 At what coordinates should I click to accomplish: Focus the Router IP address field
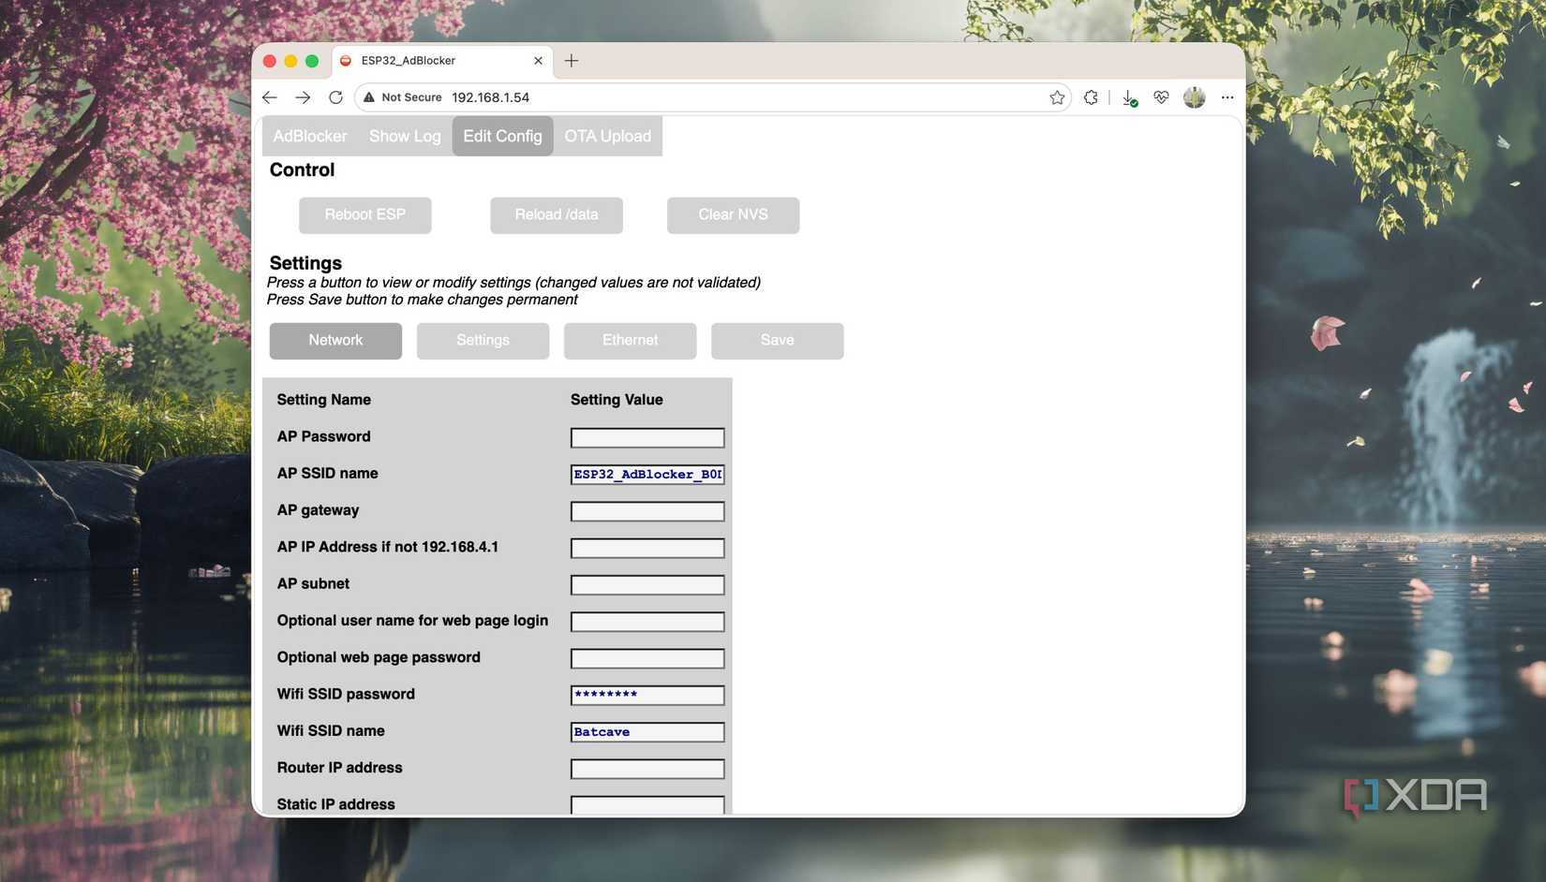[647, 769]
